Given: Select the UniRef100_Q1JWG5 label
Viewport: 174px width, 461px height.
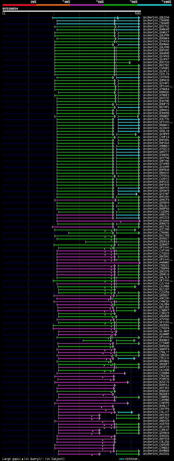Looking at the screenshot, I should [156, 331].
